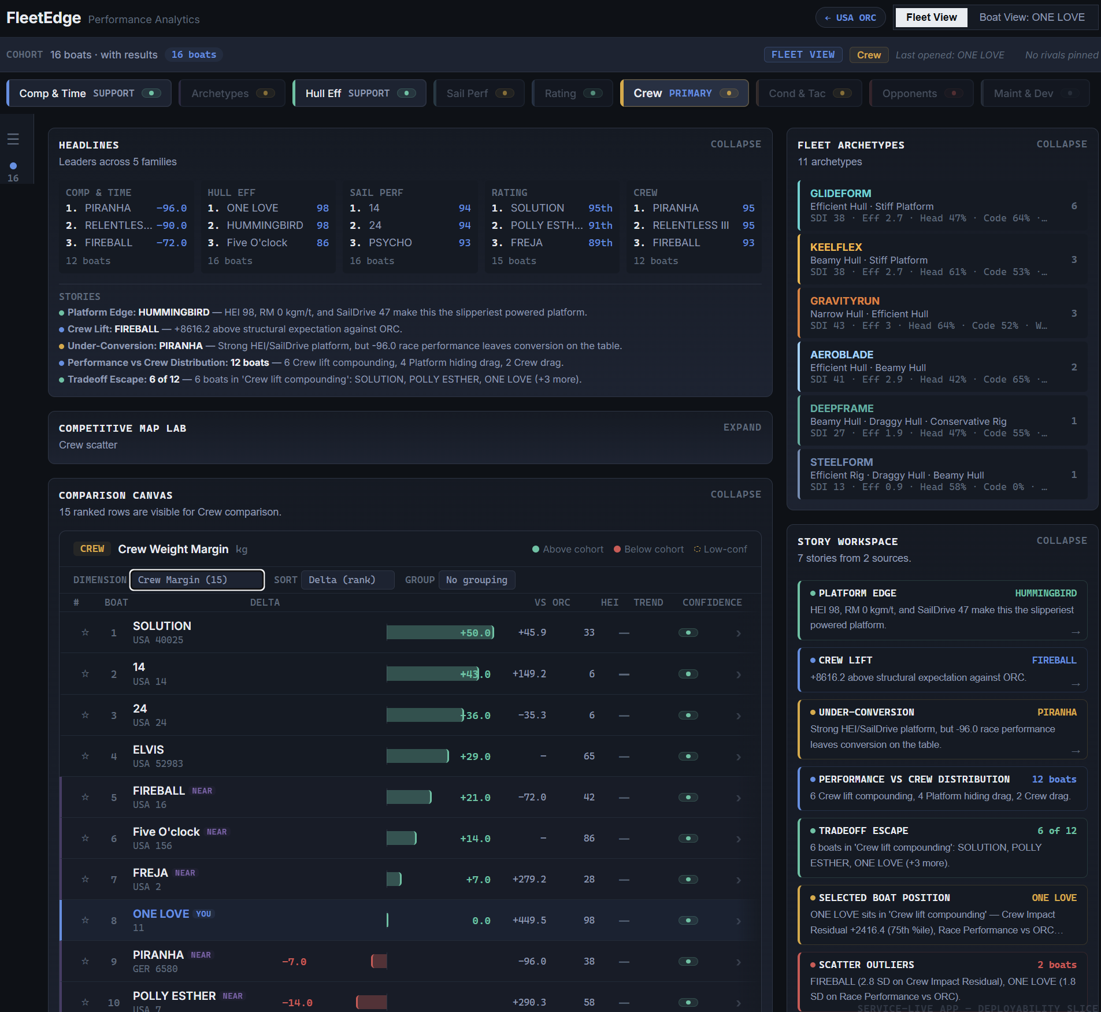Click the 16 boats cohort badge

(194, 54)
